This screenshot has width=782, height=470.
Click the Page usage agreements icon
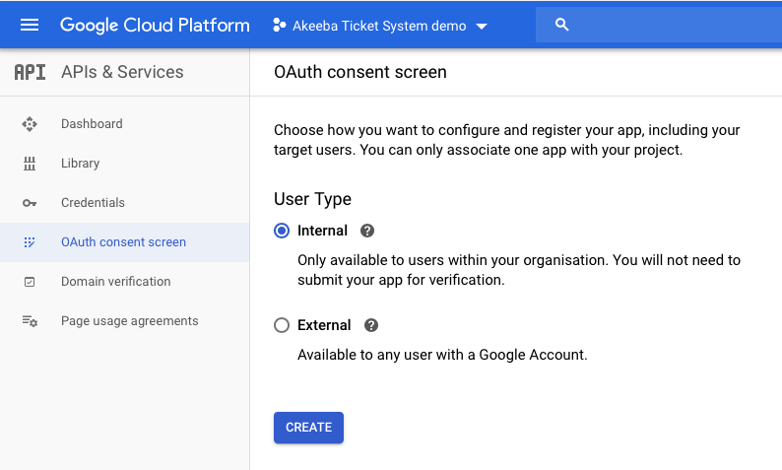(30, 321)
